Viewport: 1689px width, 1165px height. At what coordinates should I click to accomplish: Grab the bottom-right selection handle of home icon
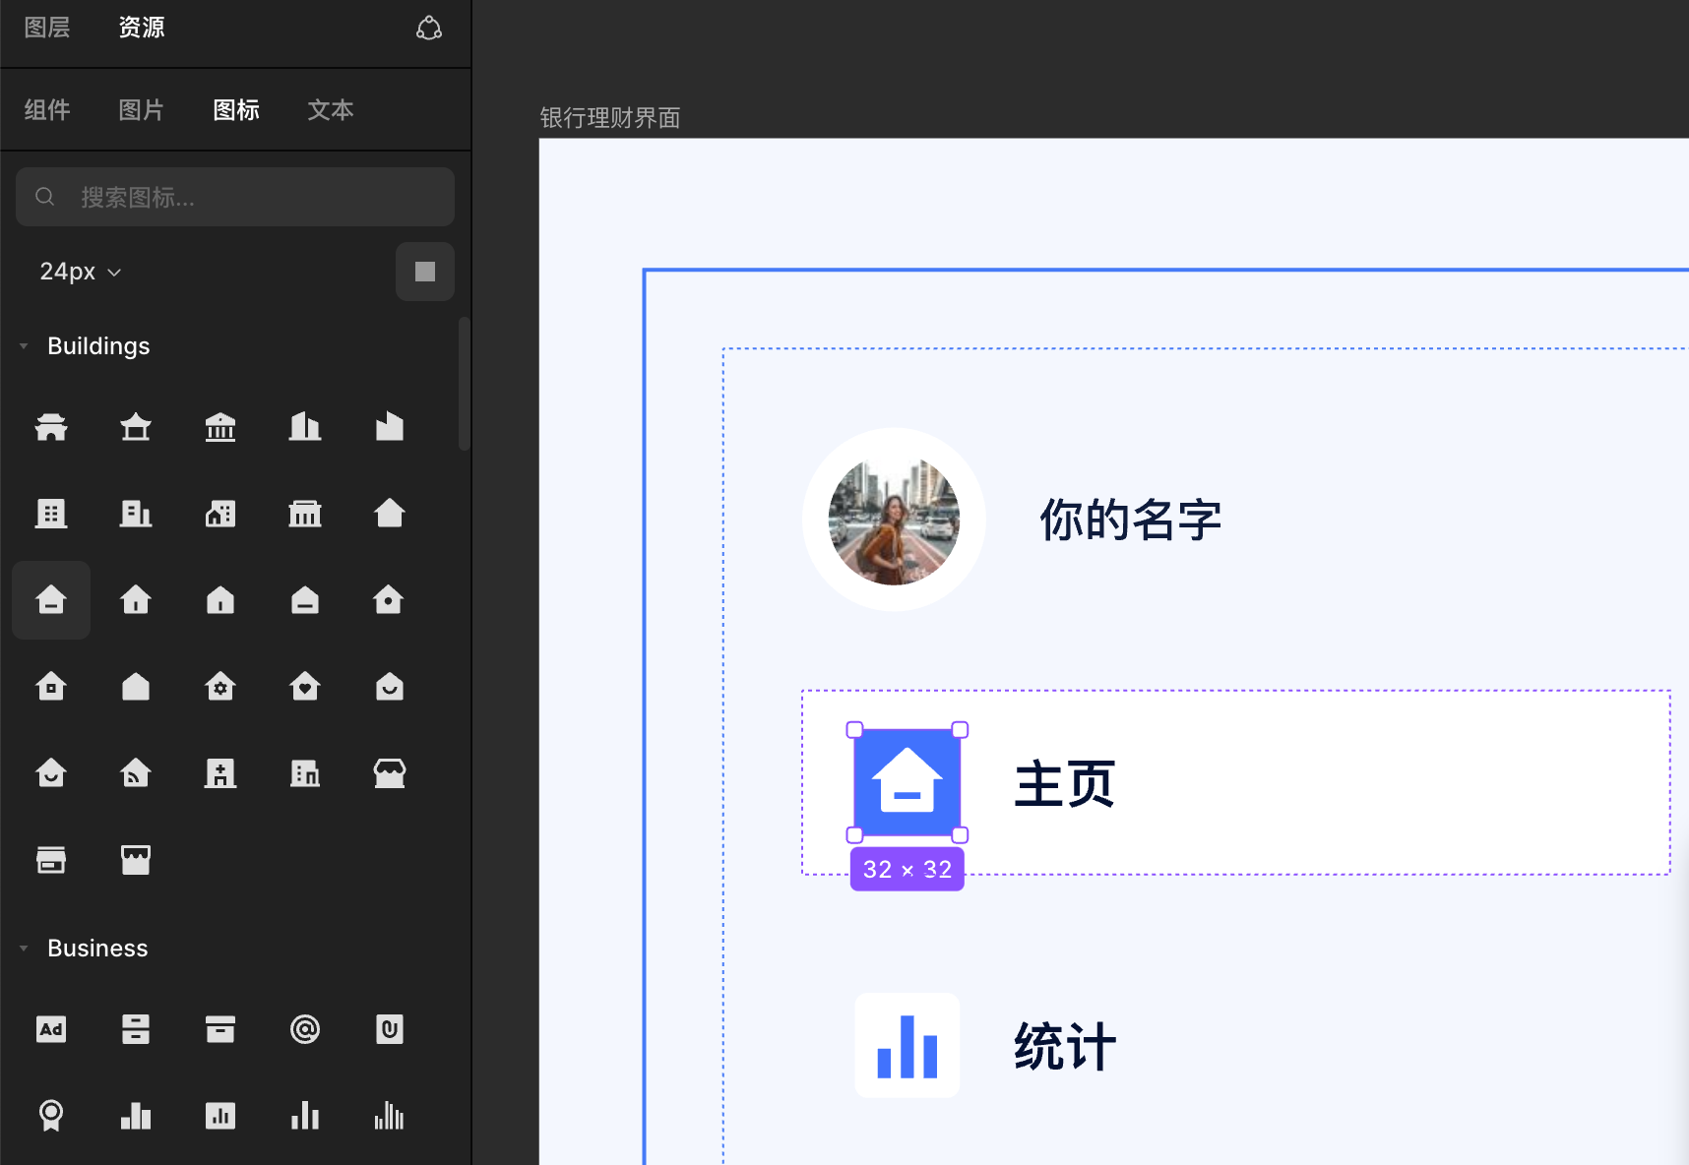pos(961,835)
